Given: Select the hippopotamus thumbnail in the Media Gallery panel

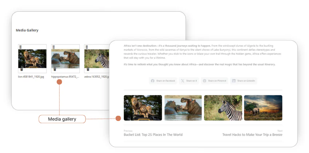Looking at the screenshot, I should (x=65, y=58).
